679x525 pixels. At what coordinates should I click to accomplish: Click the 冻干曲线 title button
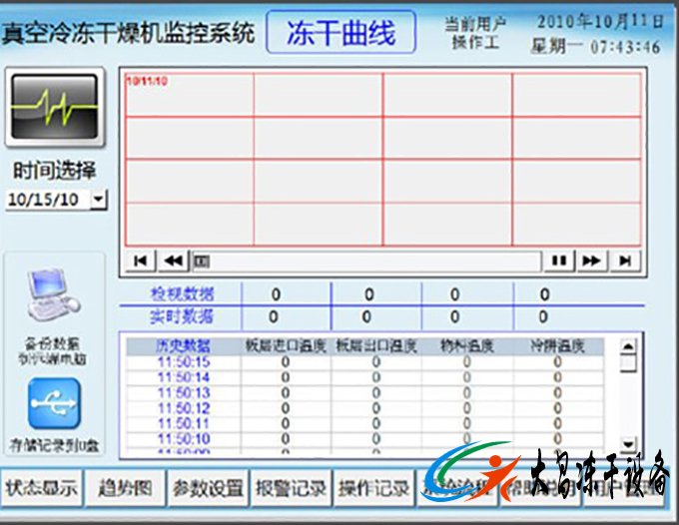[x=341, y=33]
